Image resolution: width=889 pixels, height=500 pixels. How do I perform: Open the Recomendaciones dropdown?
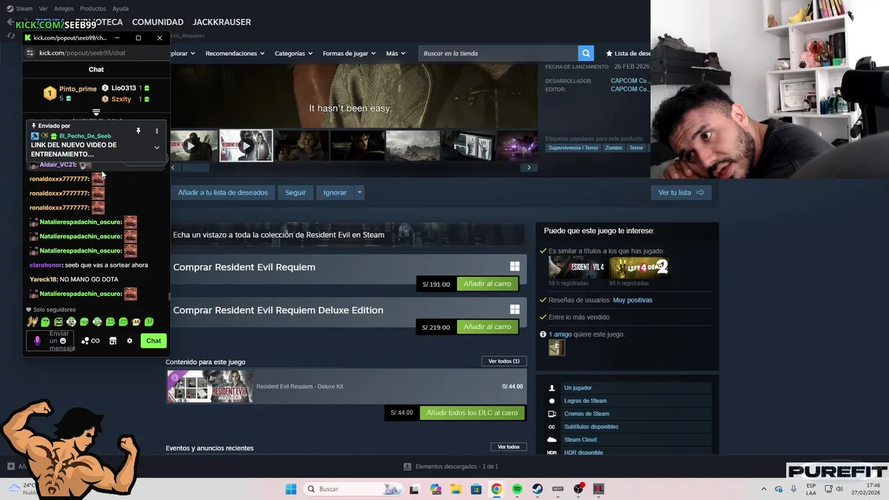coord(235,53)
